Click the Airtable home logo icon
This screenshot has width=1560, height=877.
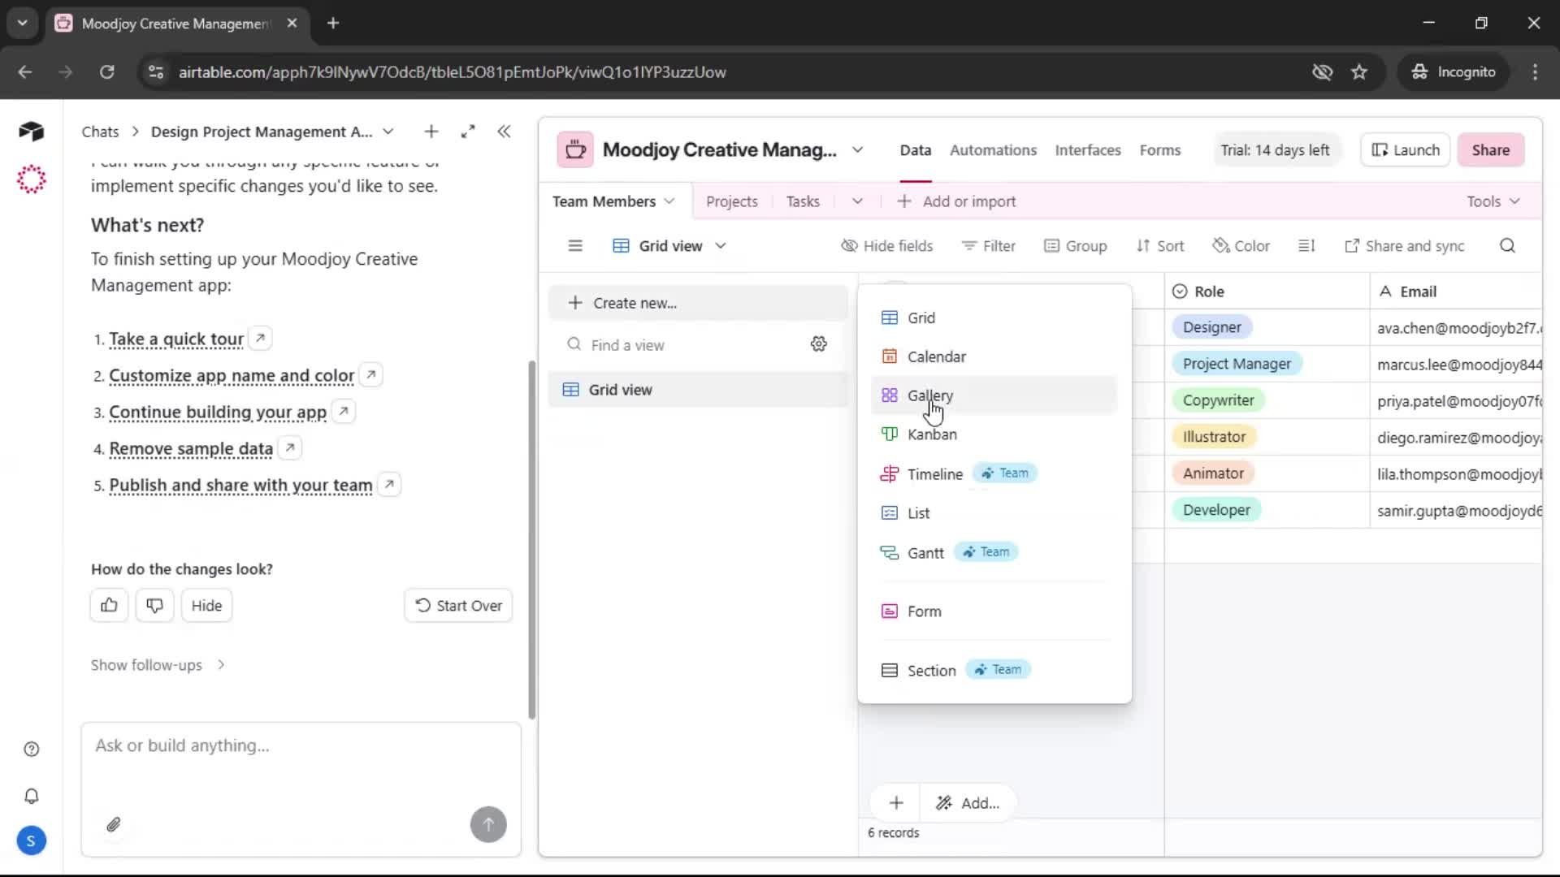(31, 131)
